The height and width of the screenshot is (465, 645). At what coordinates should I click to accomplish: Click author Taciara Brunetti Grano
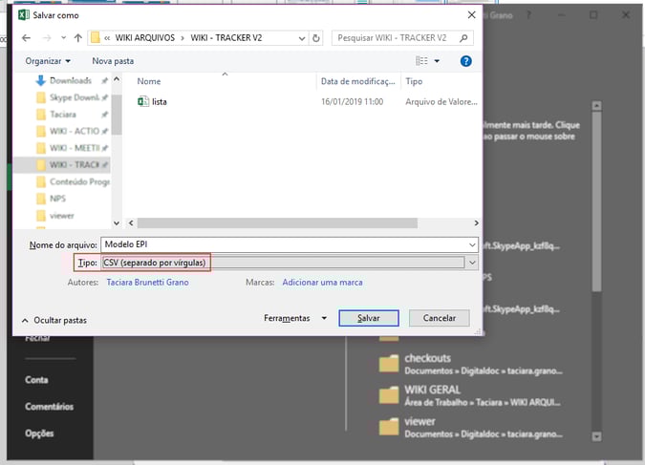[x=148, y=283]
